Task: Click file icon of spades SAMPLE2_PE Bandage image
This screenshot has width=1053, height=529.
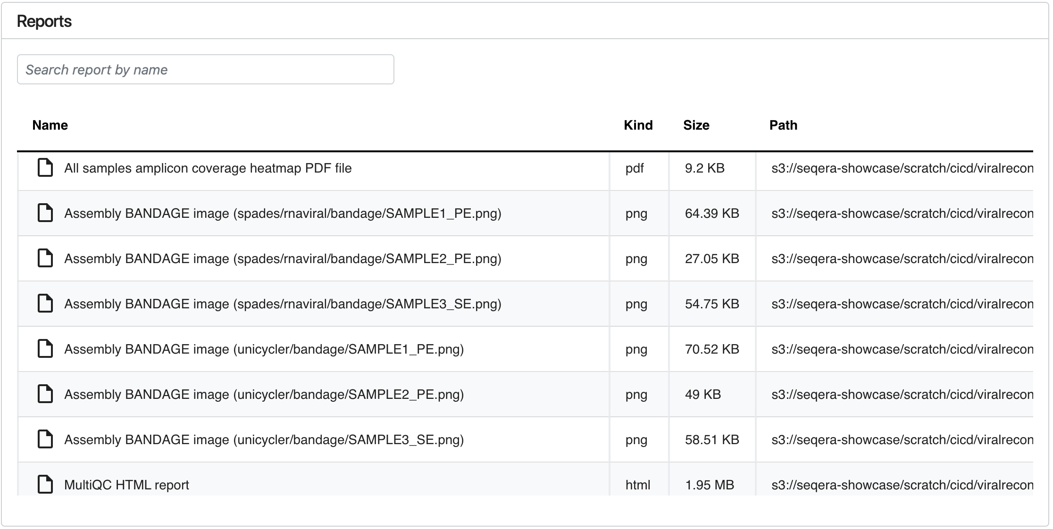Action: [45, 258]
